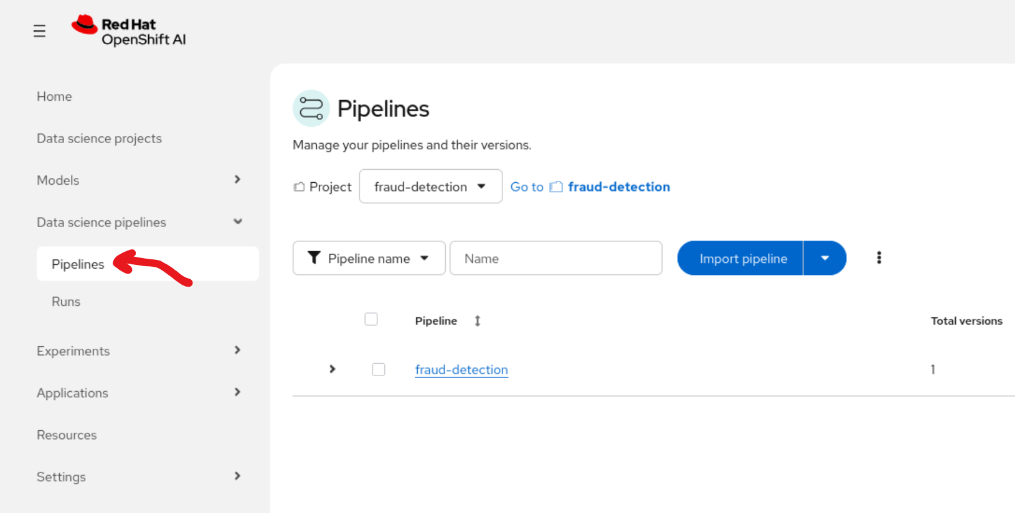Open the fraud-detection project dropdown

[431, 187]
